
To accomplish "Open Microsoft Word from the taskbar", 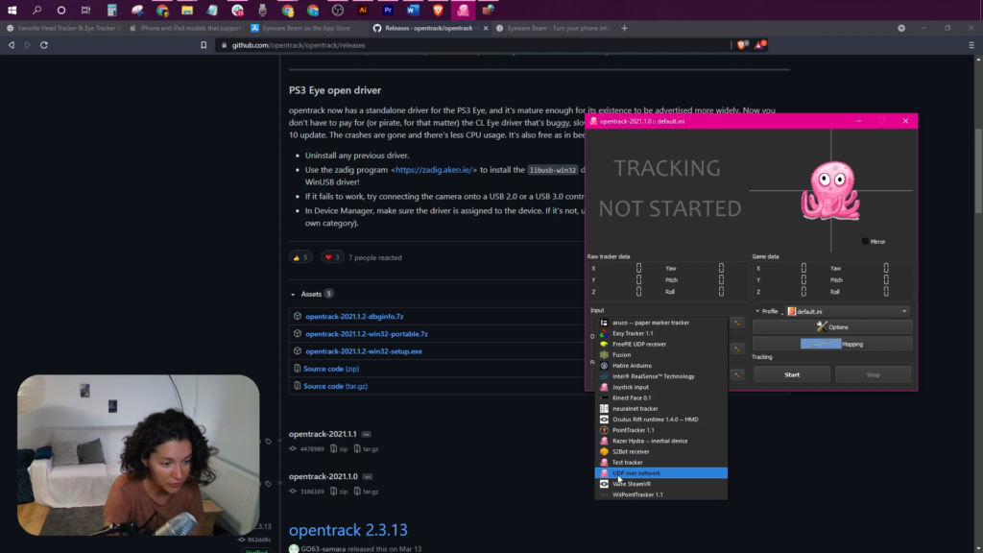I will click(413, 10).
